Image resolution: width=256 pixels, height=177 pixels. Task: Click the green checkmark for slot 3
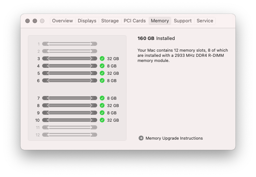point(102,58)
